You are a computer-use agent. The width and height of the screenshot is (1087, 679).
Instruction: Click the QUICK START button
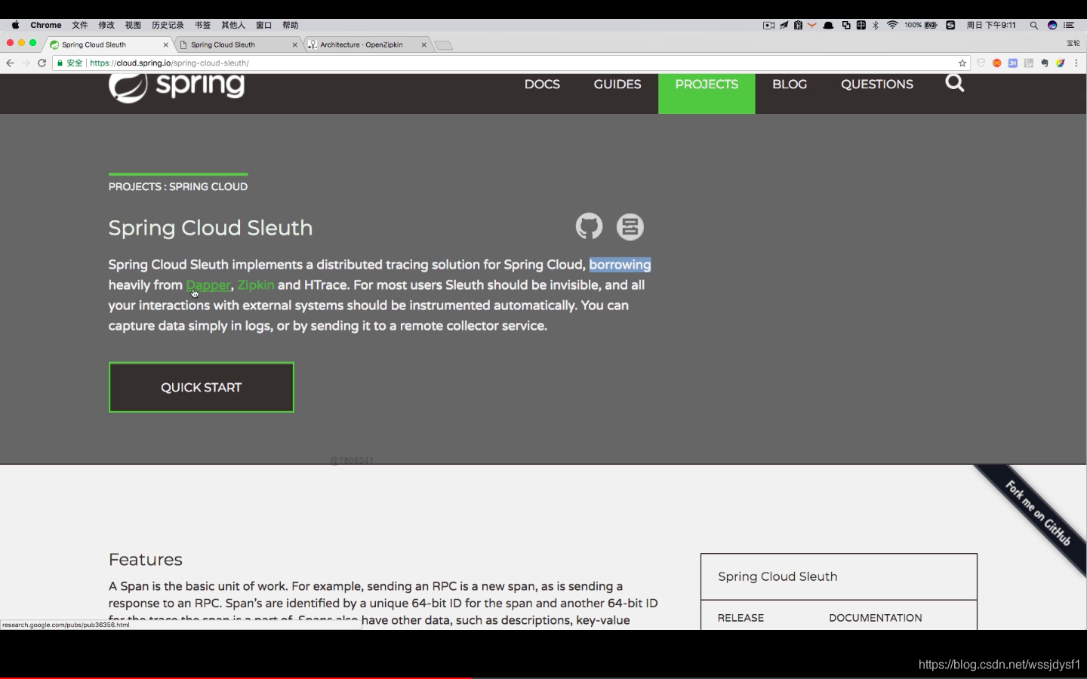click(202, 387)
